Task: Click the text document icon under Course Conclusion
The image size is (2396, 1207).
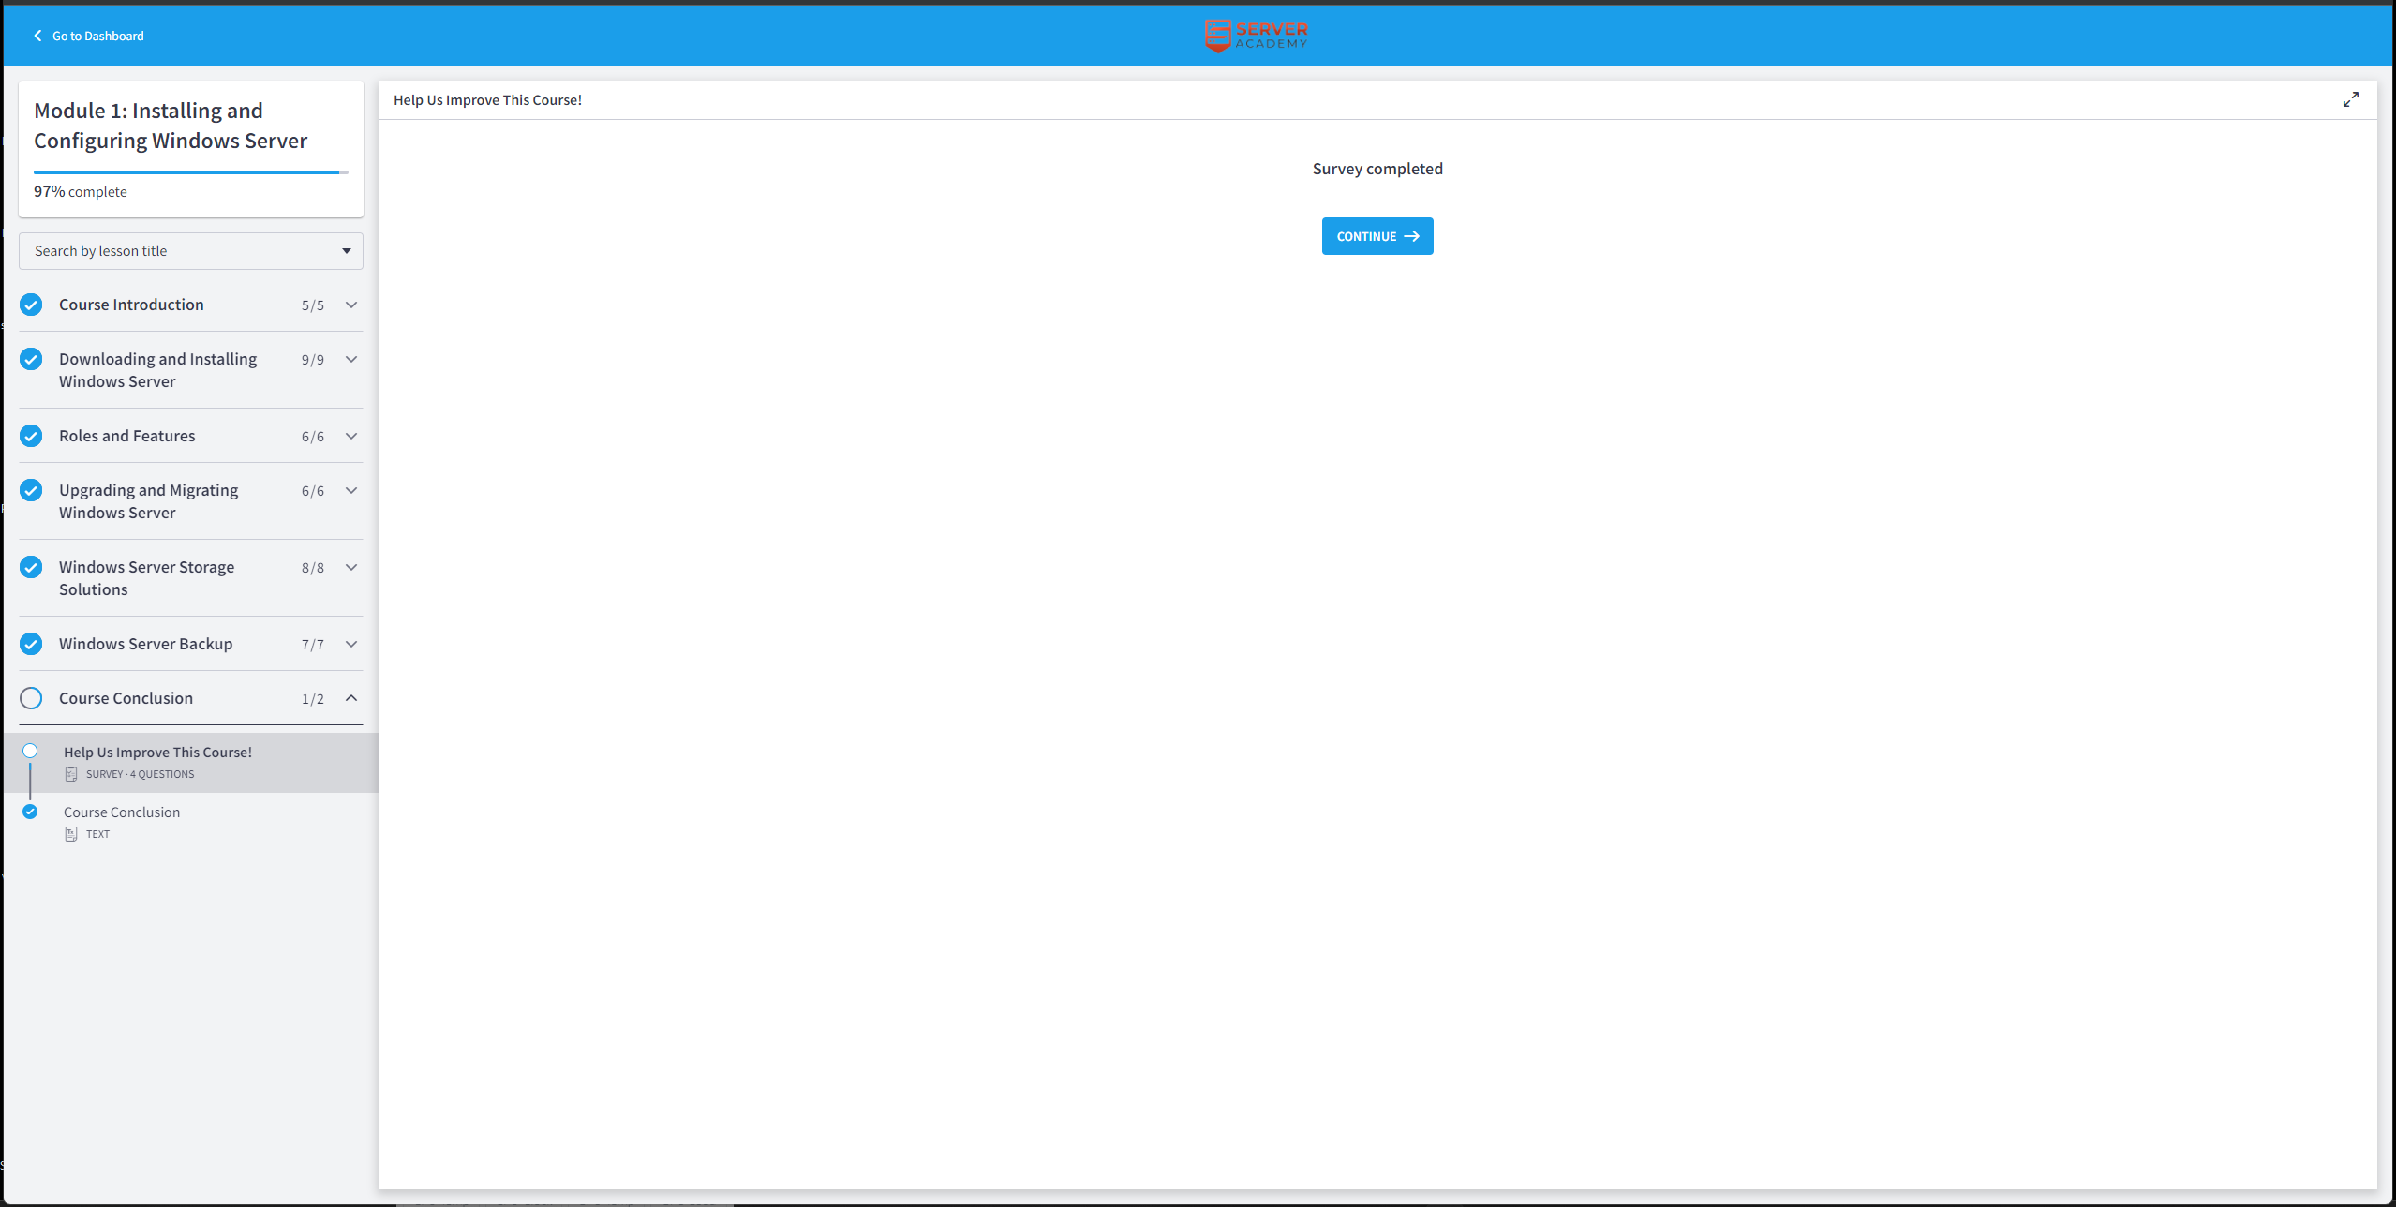Action: (71, 834)
